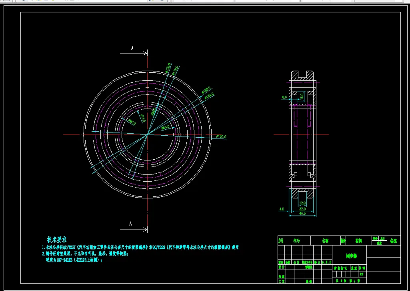Image resolution: width=410 pixels, height=291 pixels.
Task: Click the 阶段标记 cell in title block
Action: pyautogui.click(x=340, y=268)
